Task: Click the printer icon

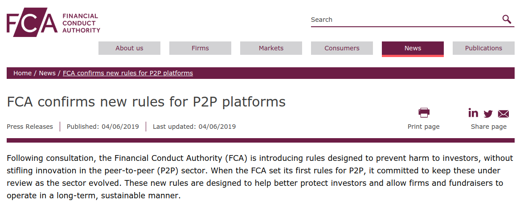Action: tap(424, 113)
